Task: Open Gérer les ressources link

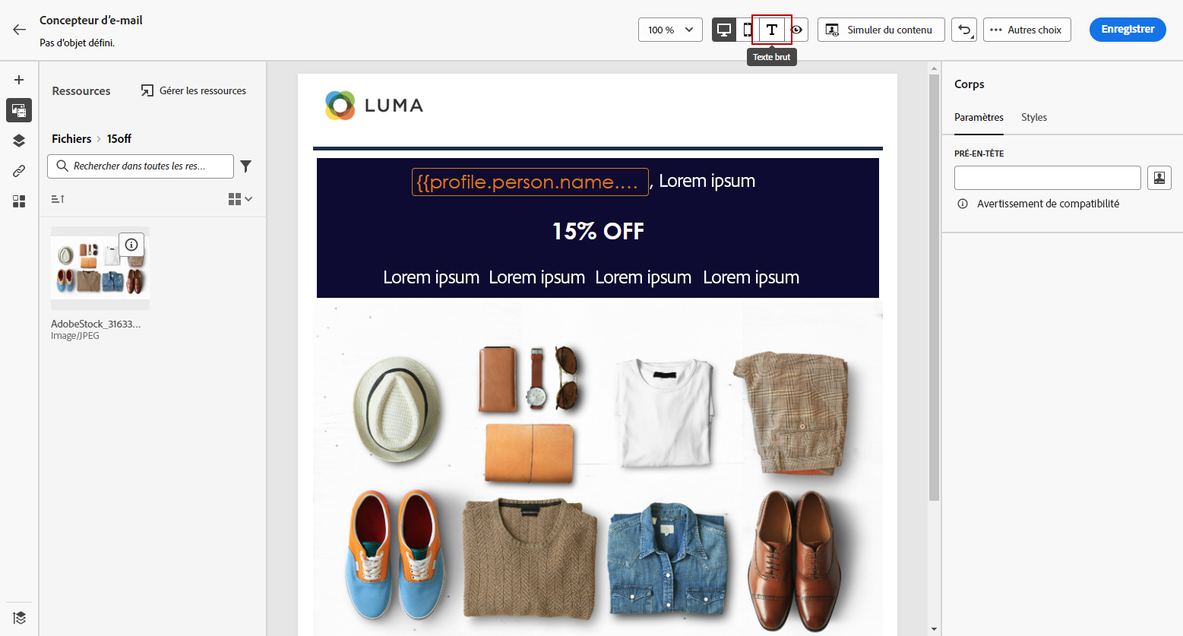Action: (x=194, y=90)
